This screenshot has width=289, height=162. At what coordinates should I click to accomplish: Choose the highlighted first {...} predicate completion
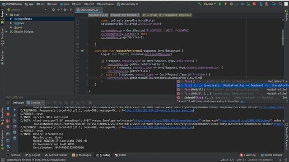(x=232, y=85)
